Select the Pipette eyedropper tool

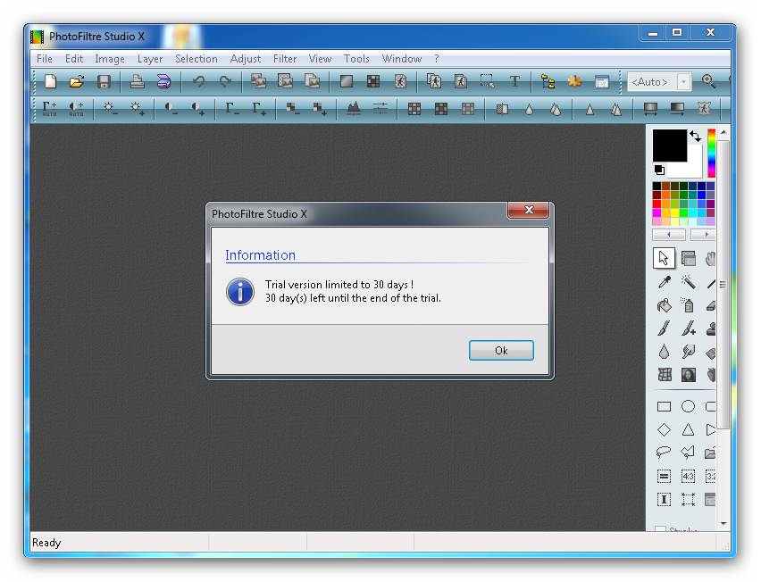point(664,282)
